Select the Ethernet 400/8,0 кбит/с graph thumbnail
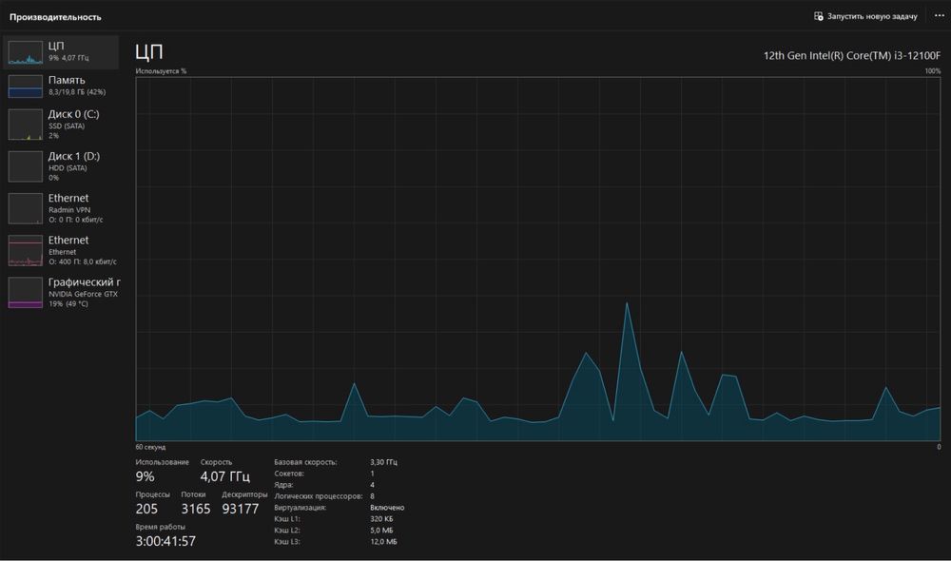Screen dimensions: 951x561 [x=26, y=250]
